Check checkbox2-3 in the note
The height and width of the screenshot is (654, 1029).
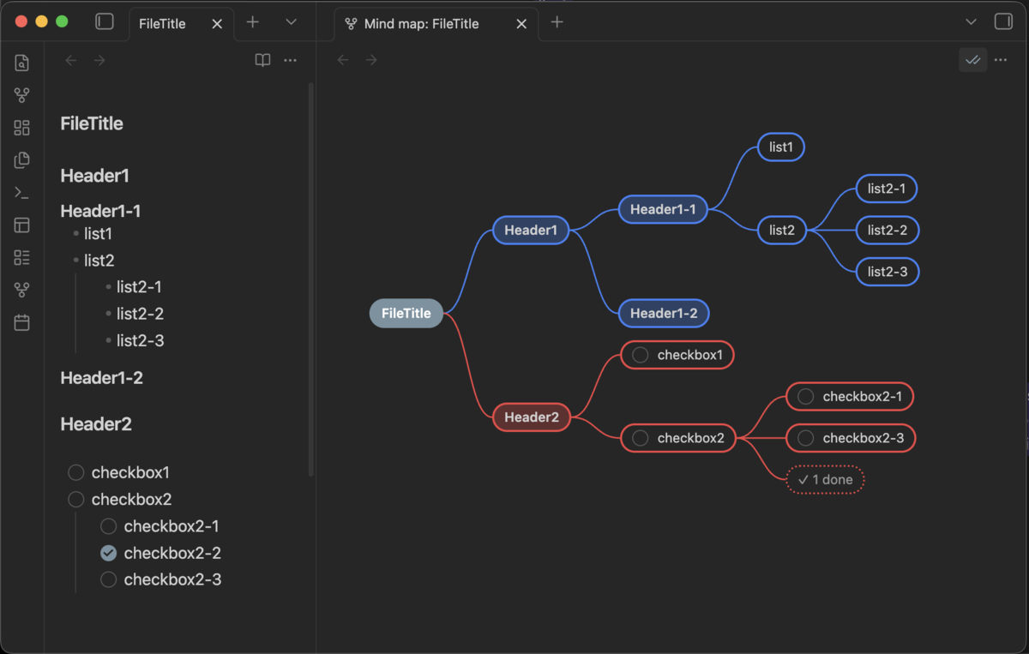(x=108, y=580)
